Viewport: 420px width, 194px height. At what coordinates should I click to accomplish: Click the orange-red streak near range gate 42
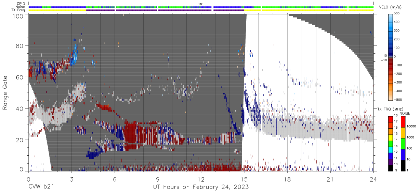pos(104,107)
